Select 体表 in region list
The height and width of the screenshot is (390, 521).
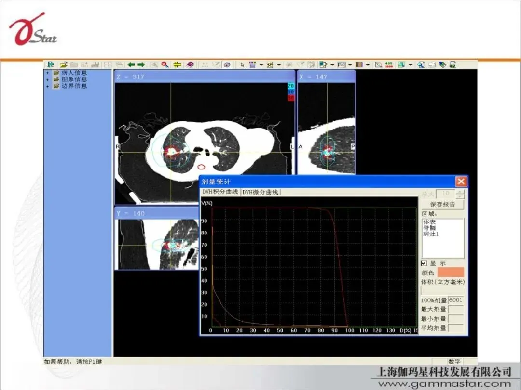pos(429,222)
